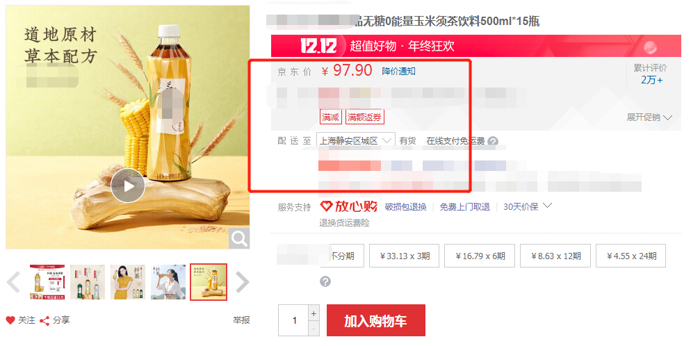The image size is (691, 346).
Task: Choose the ¥4.55 x 24期 installment plan
Action: click(x=631, y=256)
